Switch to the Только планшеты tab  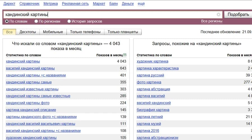[123, 32]
